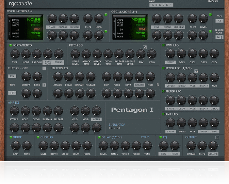
Task: Click the Pitch LFO x5 multiplier button
Action: (196, 71)
